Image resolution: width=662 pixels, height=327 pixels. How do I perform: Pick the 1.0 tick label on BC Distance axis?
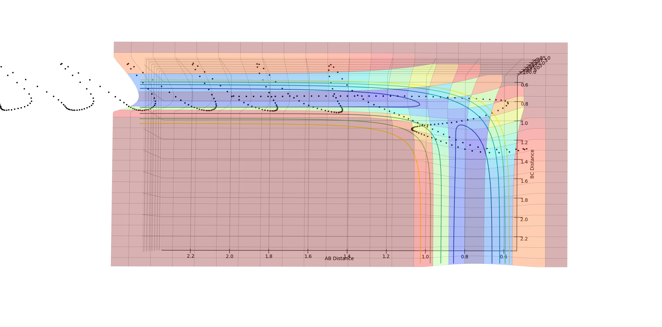click(x=524, y=123)
